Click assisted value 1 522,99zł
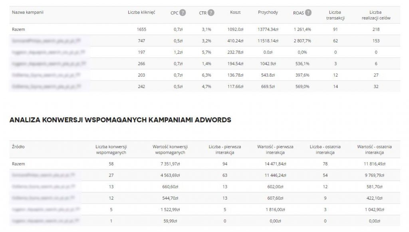The image size is (409, 232). pos(170,210)
